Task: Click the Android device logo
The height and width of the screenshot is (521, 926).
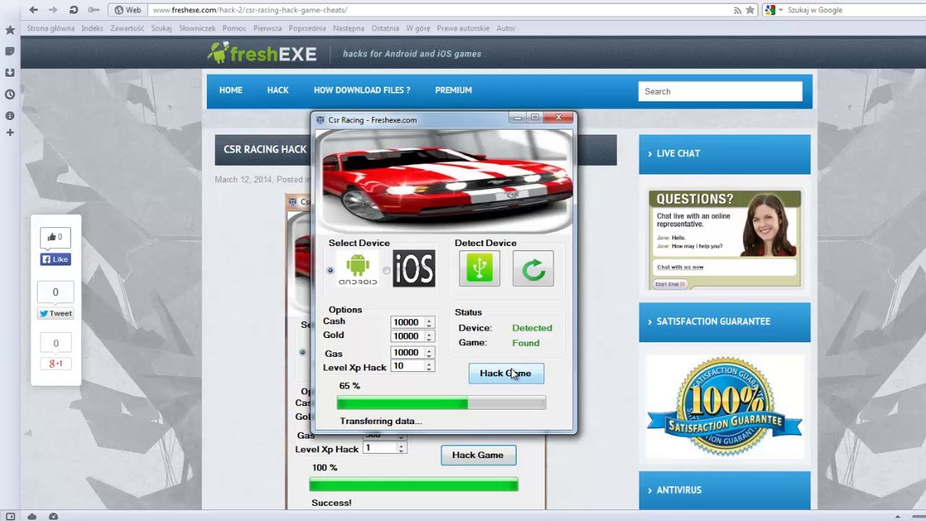Action: [357, 269]
